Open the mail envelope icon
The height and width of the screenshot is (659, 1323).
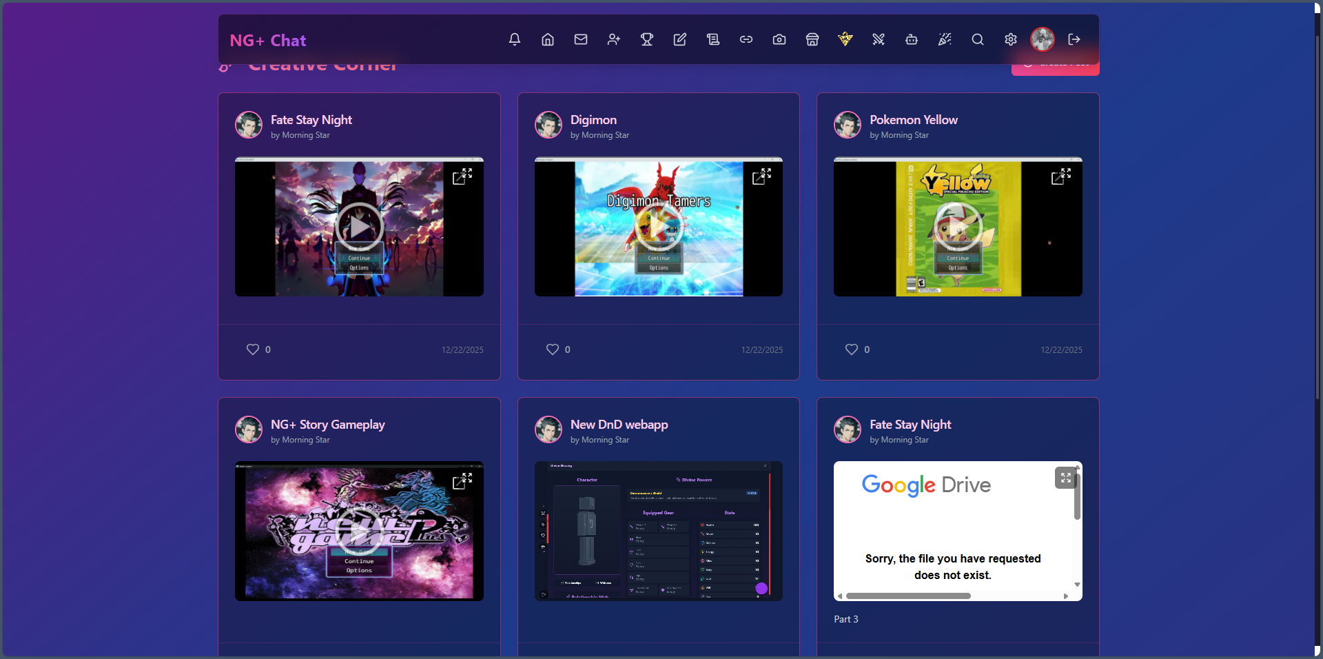(581, 39)
